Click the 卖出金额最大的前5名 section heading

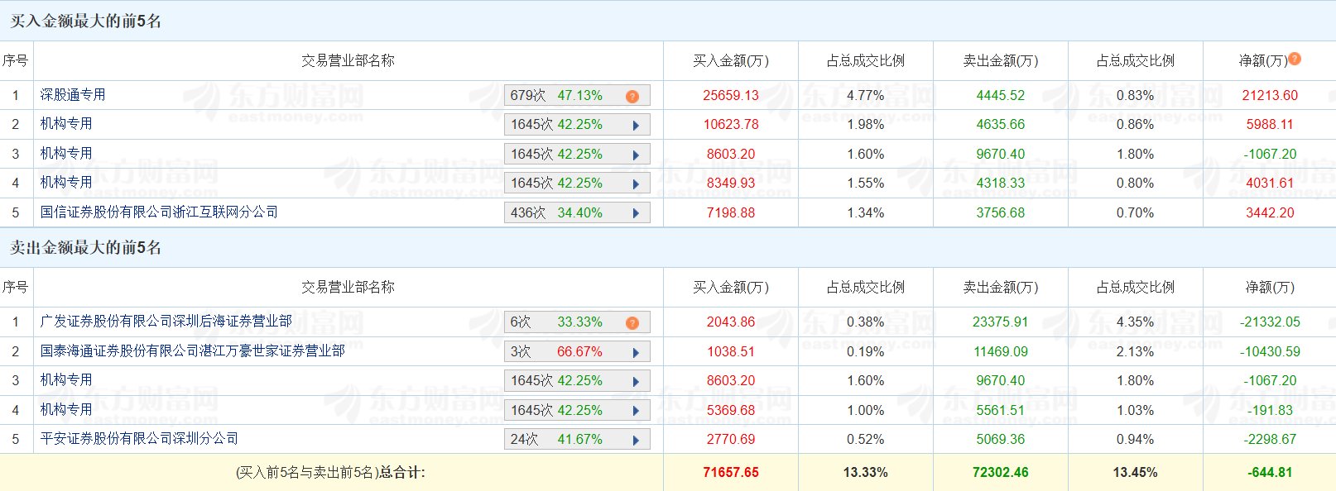(x=85, y=248)
